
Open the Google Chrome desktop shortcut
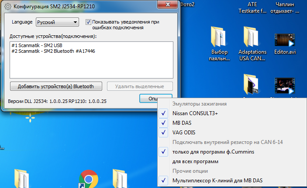(89, 179)
